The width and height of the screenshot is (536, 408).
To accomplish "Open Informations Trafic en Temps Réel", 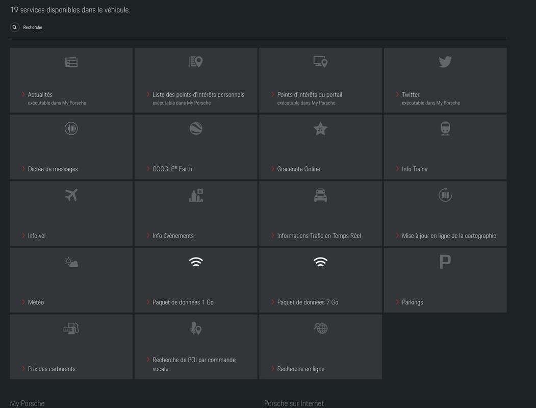I will coord(319,236).
